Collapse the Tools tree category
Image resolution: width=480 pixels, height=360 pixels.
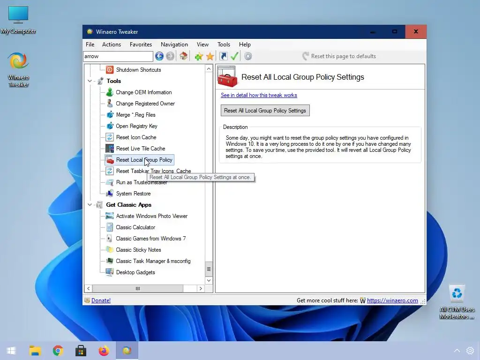(90, 81)
